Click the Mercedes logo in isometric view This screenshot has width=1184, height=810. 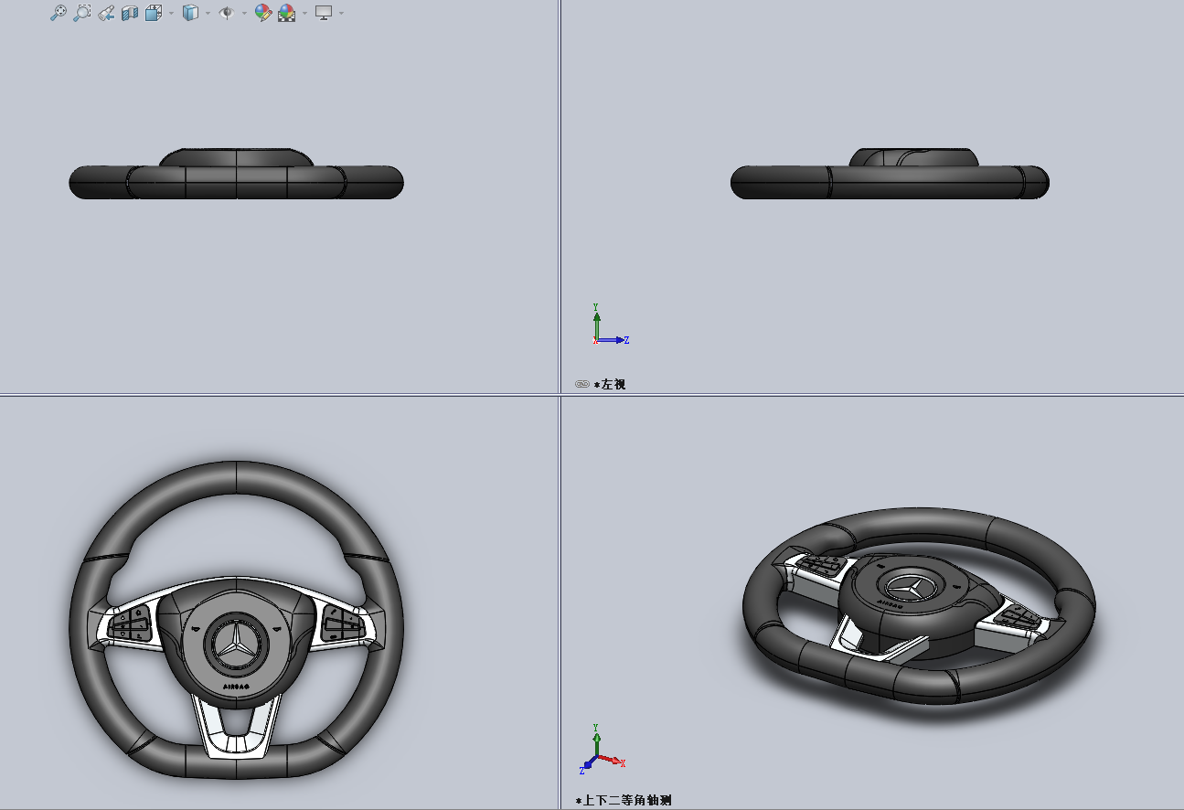pos(910,588)
